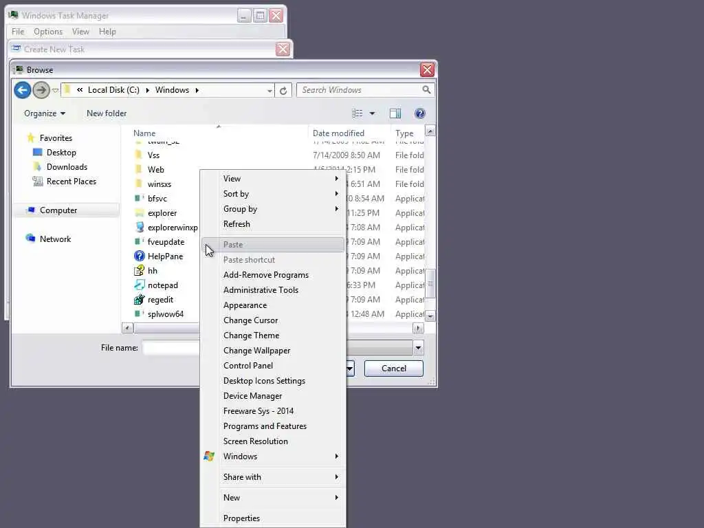
Task: Open the Organize dropdown
Action: (45, 113)
